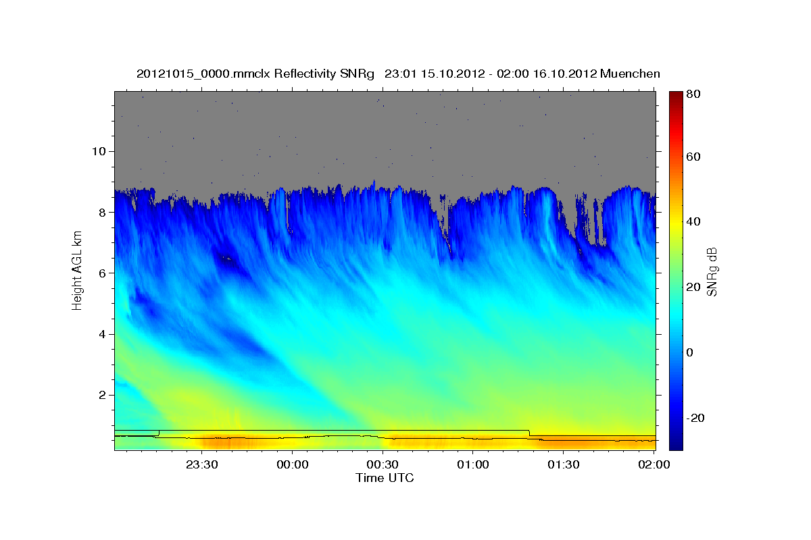Click the plot title starting with 20121015_0000.mmclx
The width and height of the screenshot is (811, 540).
pos(398,74)
